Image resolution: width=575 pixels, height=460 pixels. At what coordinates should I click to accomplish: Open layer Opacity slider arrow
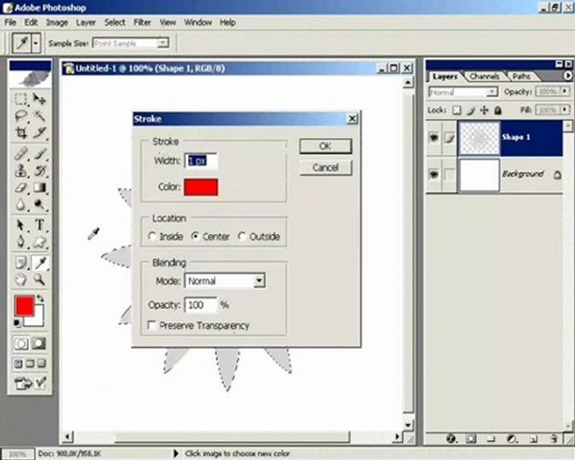565,91
